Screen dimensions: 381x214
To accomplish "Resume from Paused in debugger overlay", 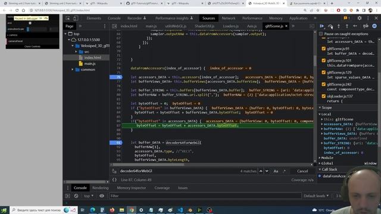I will pos(41,18).
